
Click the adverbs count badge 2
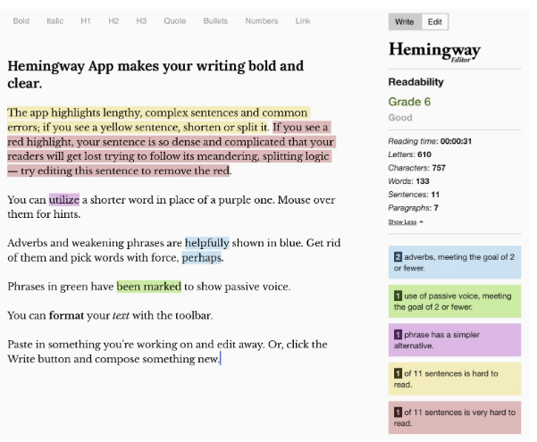pyautogui.click(x=398, y=257)
